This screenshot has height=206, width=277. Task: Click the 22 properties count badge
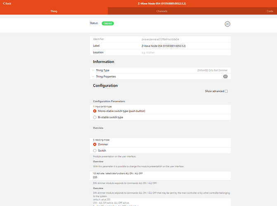pos(225,77)
